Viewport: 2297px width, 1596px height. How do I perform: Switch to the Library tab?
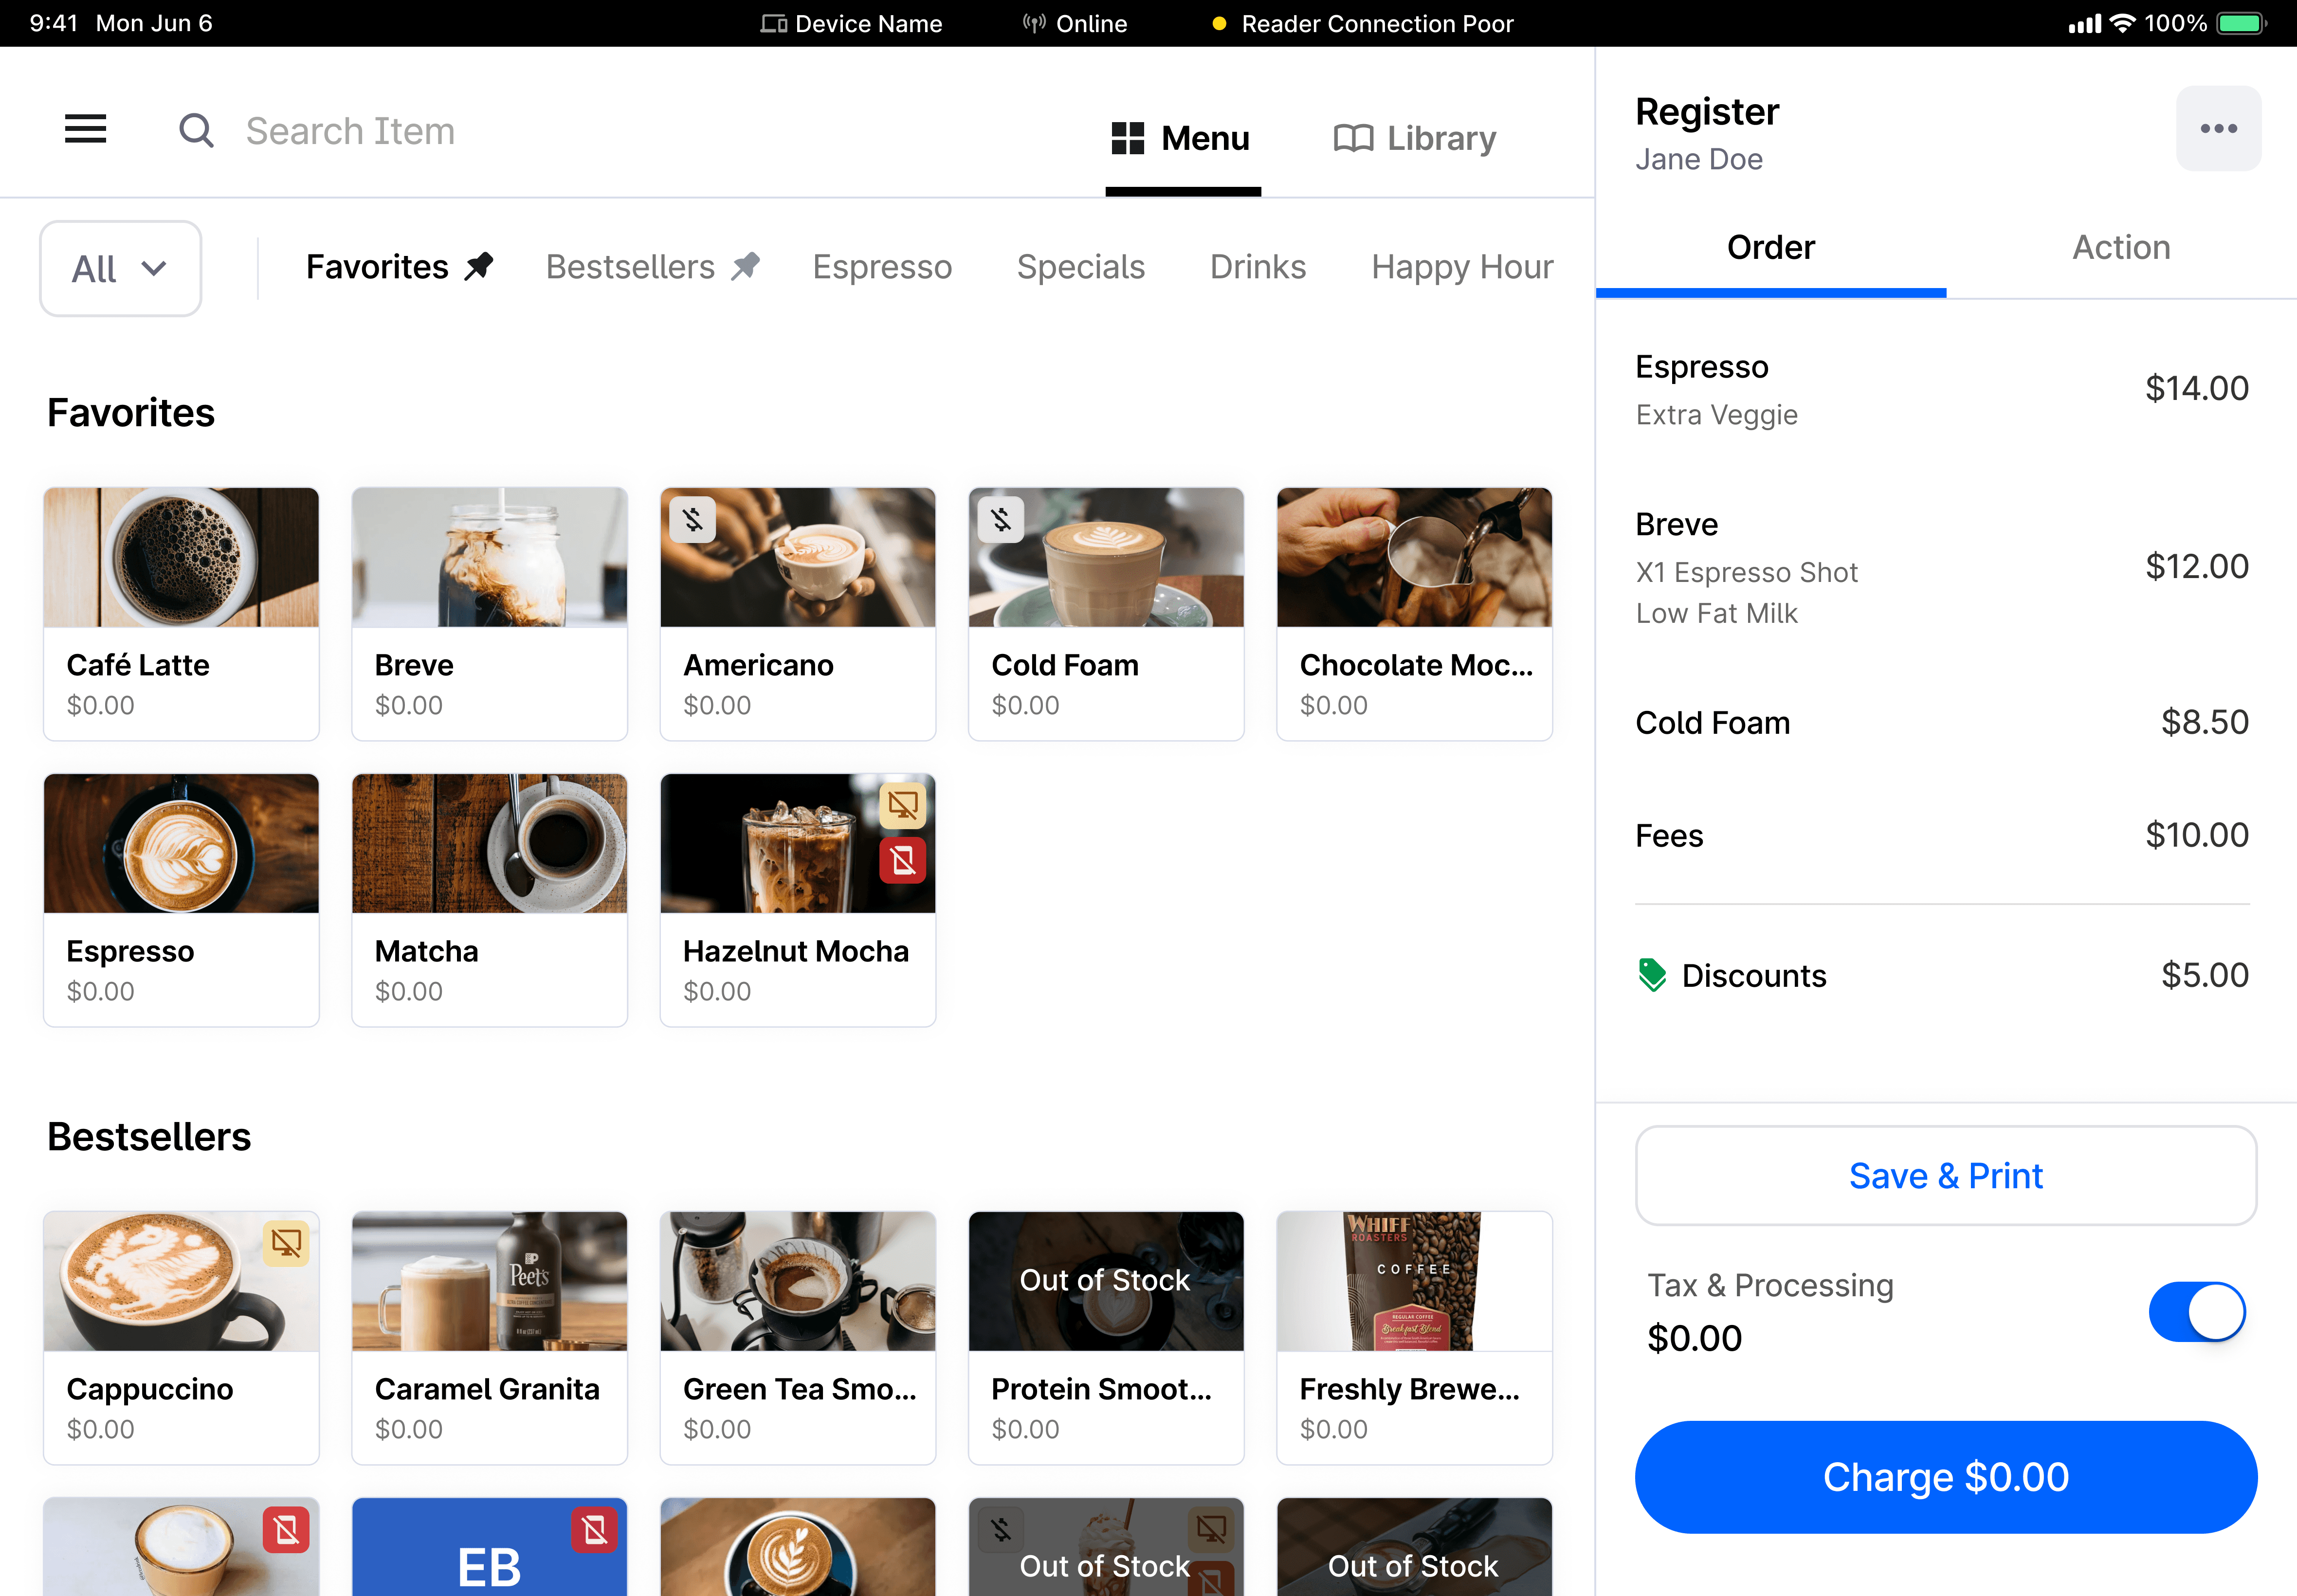tap(1415, 138)
